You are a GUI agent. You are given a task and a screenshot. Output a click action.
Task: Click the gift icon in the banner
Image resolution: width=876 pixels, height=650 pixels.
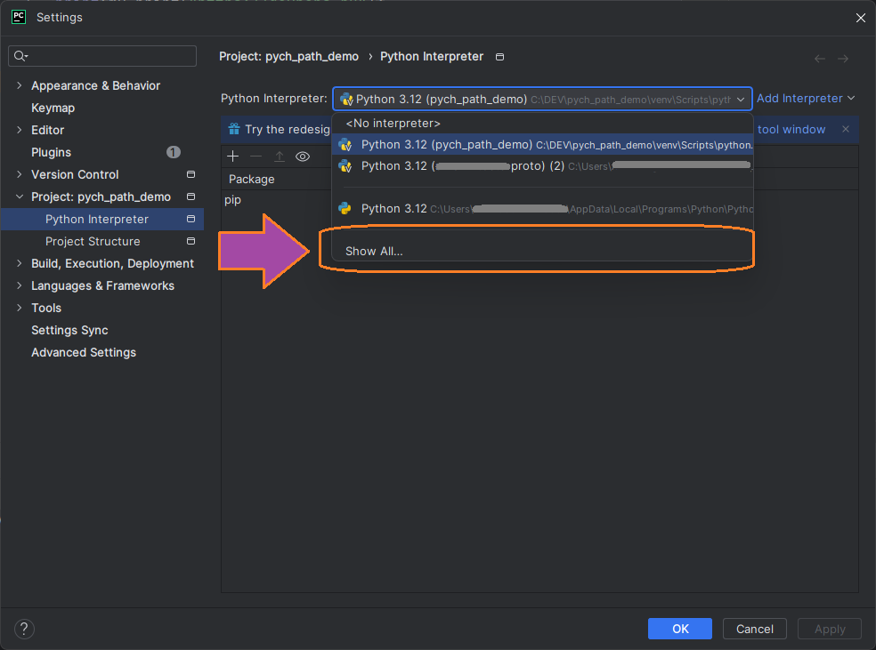pos(234,129)
